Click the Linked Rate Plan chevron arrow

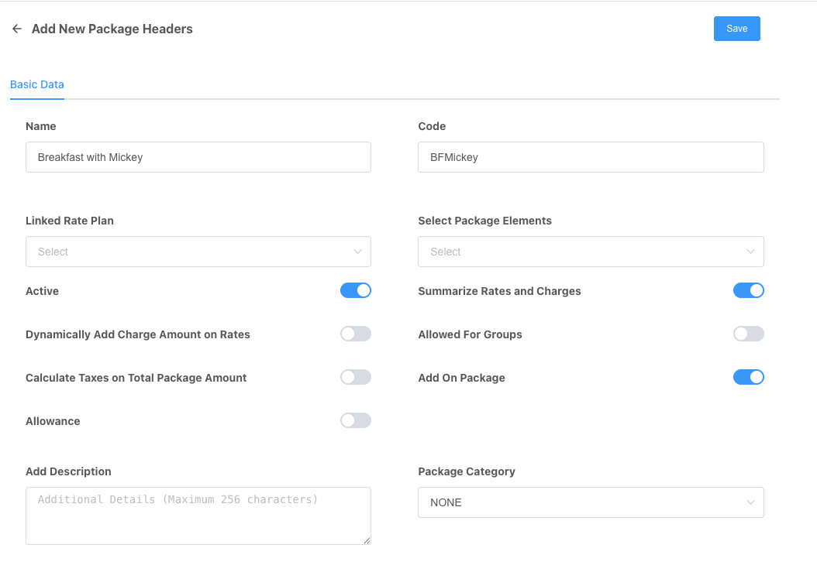tap(357, 252)
